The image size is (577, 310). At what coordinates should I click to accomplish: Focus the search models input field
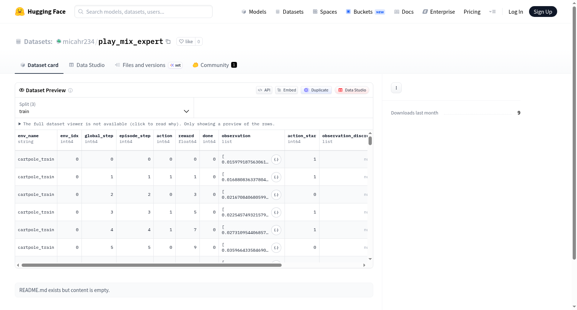144,12
